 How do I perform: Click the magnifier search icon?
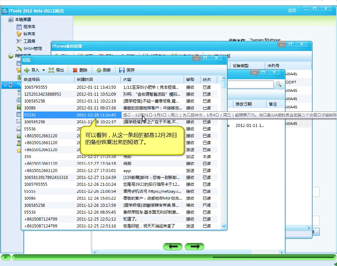coord(279,84)
